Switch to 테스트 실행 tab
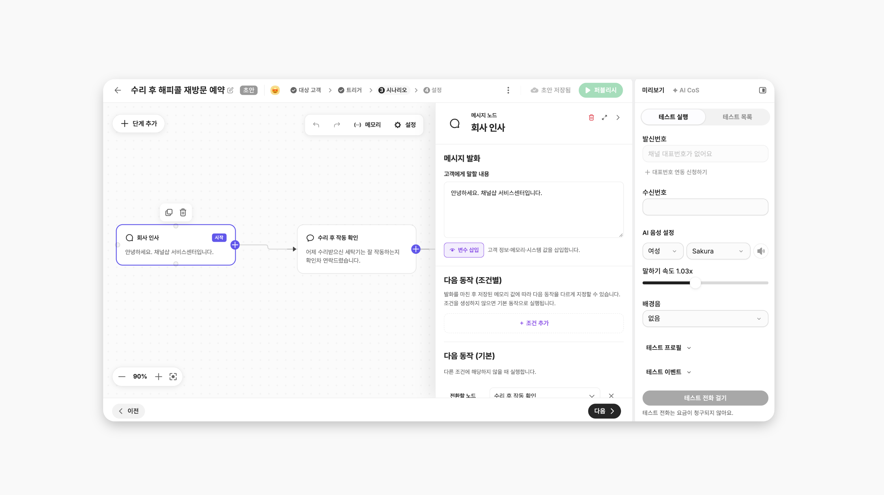 tap(673, 117)
